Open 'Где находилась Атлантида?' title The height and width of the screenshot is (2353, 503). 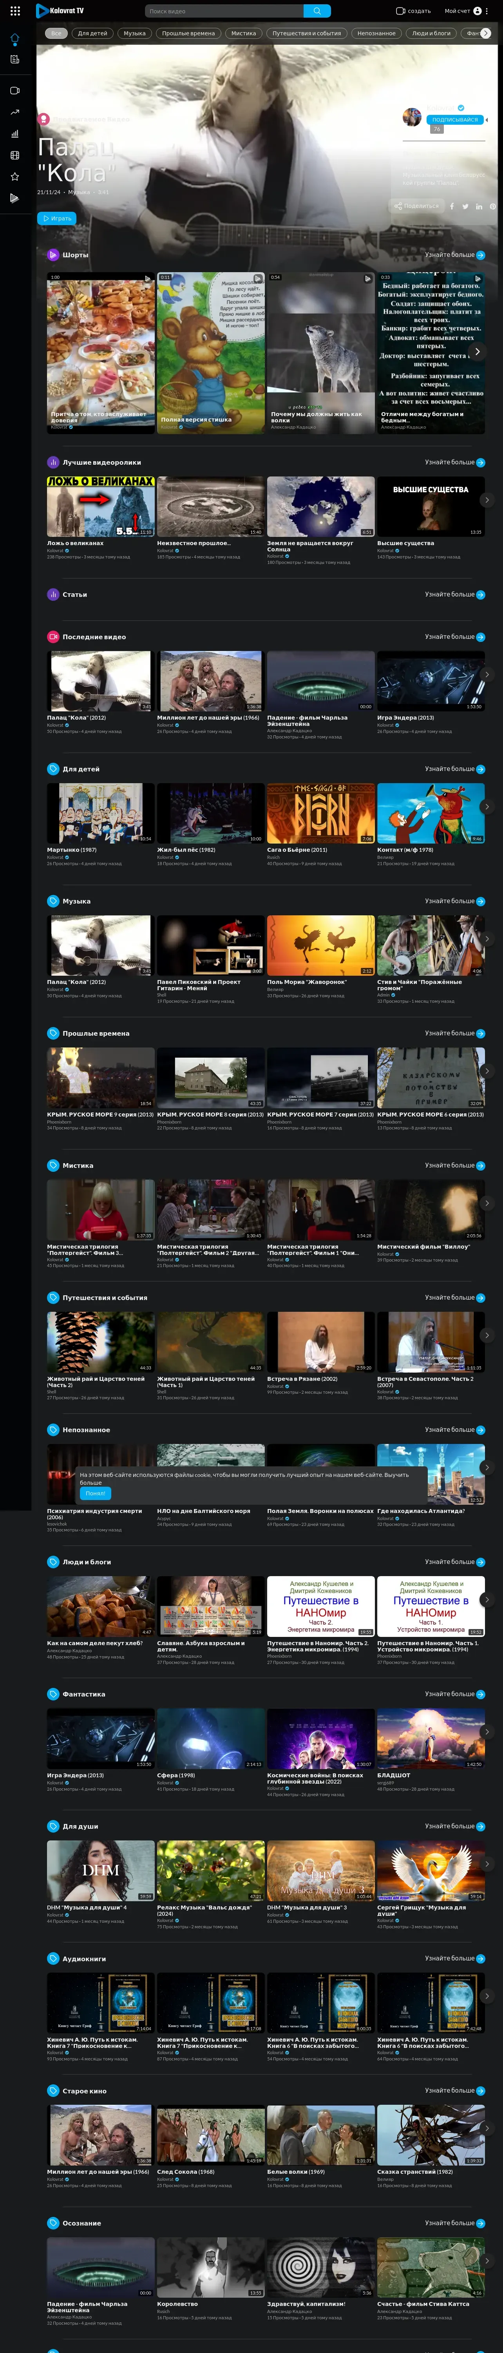(x=421, y=1511)
